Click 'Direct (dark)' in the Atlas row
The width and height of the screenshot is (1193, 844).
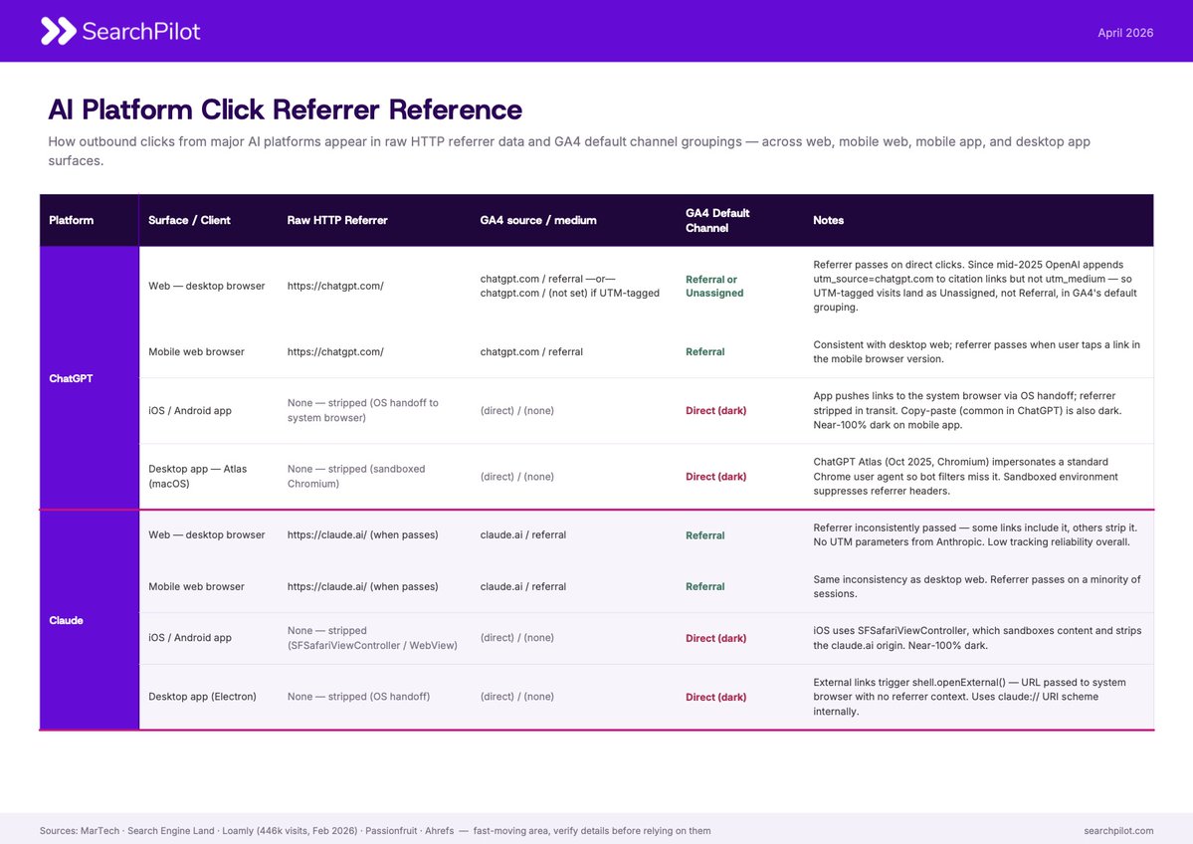716,477
